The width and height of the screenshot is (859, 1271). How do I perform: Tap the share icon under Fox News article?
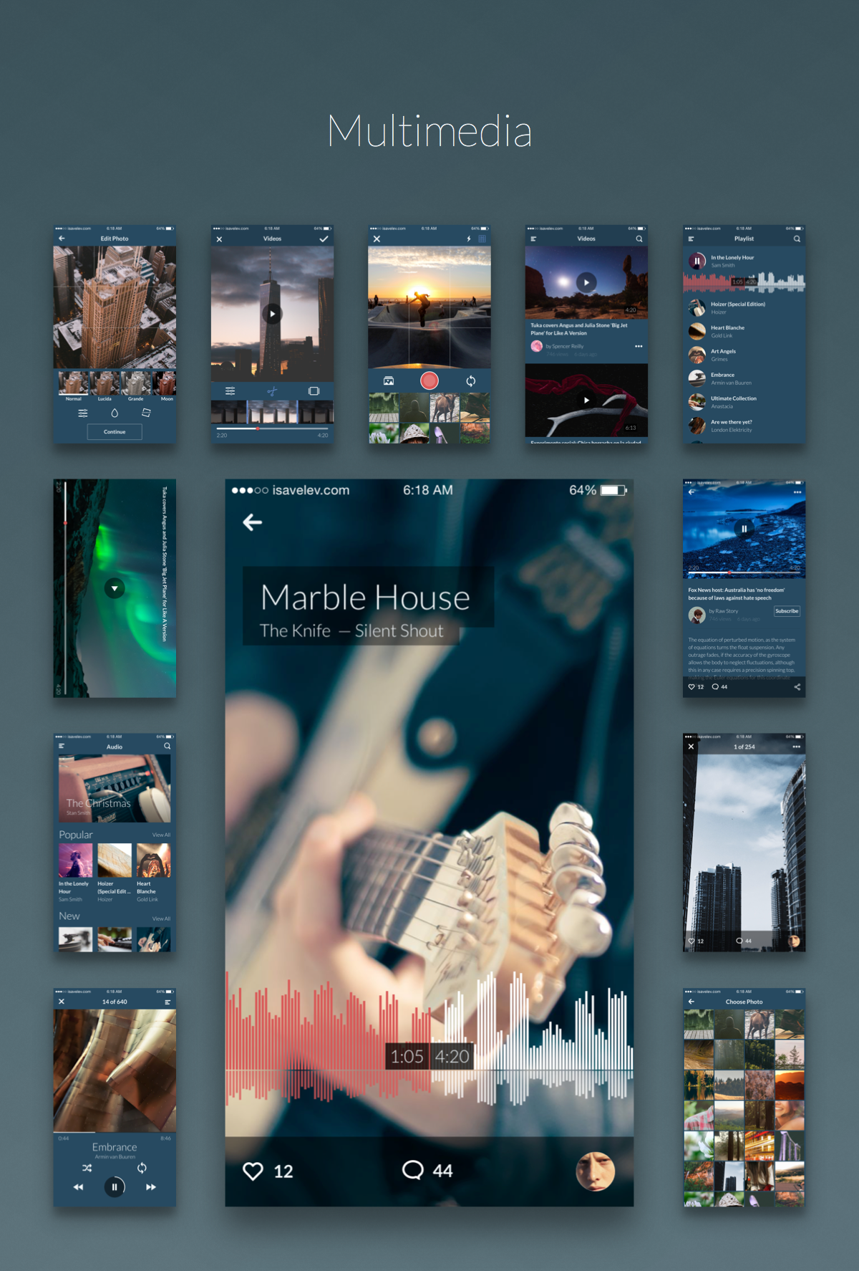tap(797, 686)
